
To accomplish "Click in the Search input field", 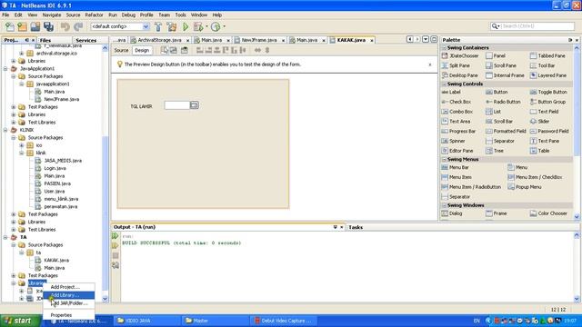I will point(537,26).
